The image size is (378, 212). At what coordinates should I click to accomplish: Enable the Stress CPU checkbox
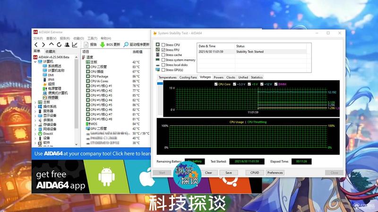pyautogui.click(x=163, y=45)
